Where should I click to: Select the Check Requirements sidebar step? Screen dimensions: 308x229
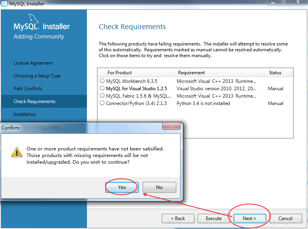click(x=44, y=101)
